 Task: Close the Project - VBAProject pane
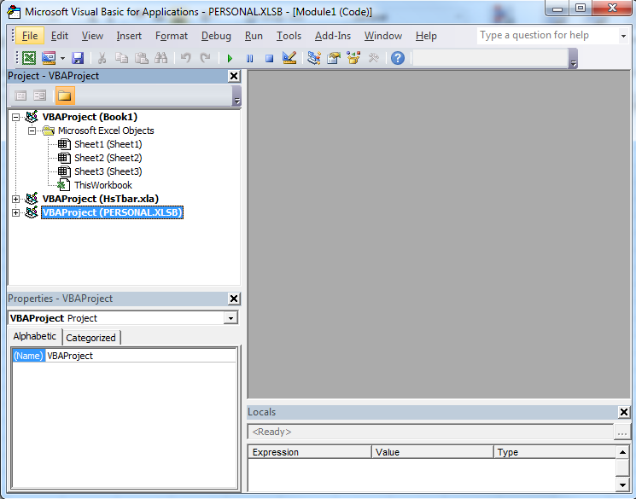click(x=234, y=76)
